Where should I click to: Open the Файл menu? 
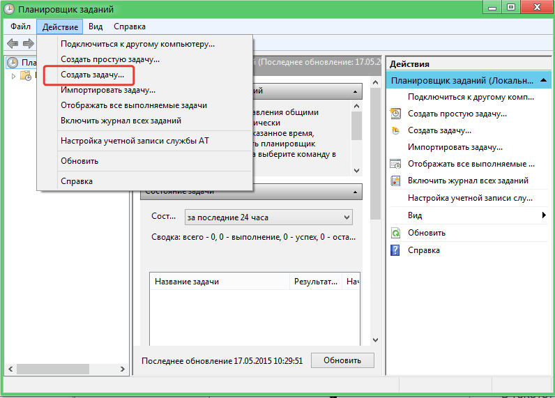click(20, 26)
